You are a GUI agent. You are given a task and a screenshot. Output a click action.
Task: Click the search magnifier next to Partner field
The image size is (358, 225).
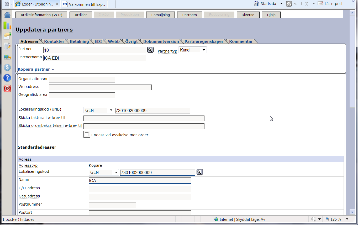[150, 50]
